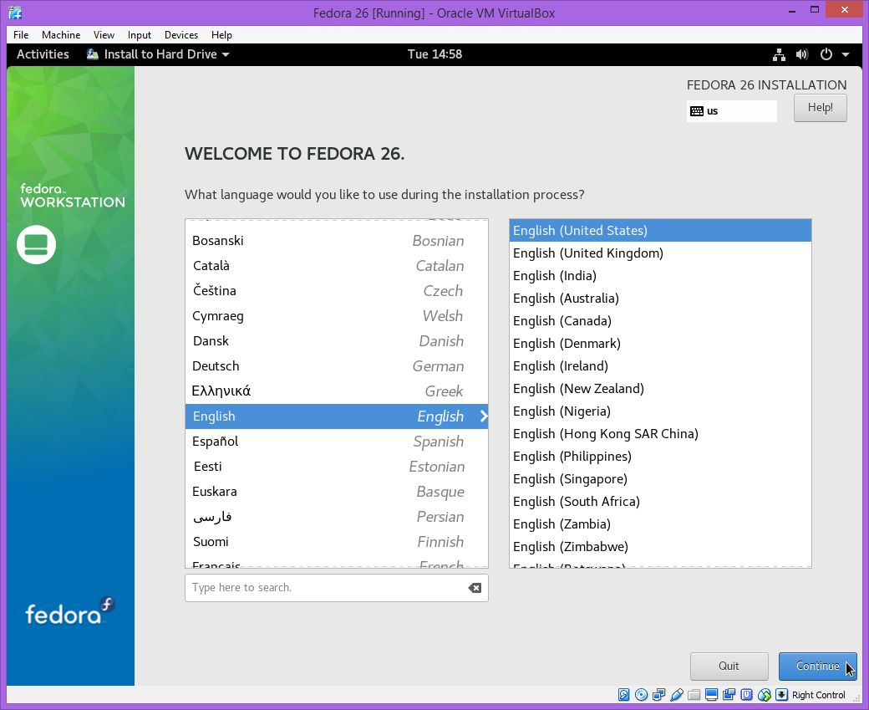Image resolution: width=869 pixels, height=710 pixels.
Task: Select Eesti language
Action: [337, 467]
